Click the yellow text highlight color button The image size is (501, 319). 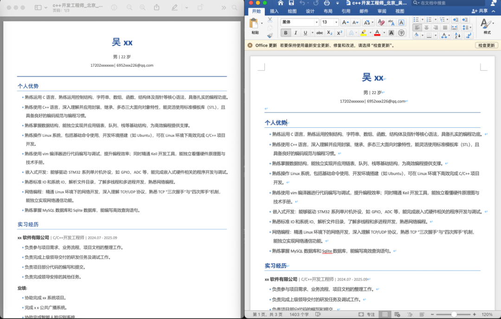[x=363, y=32]
